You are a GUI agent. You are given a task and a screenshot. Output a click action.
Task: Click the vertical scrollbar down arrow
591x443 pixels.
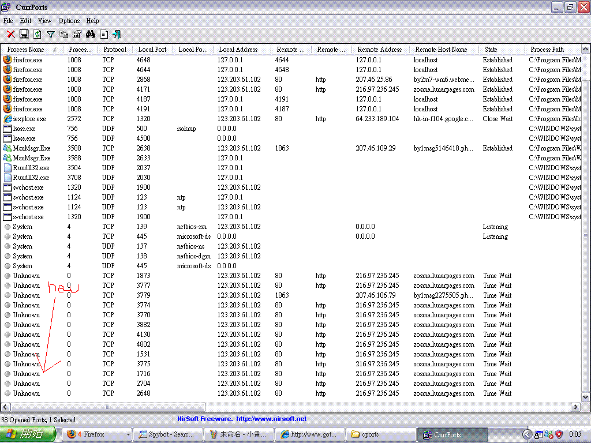tap(585, 397)
